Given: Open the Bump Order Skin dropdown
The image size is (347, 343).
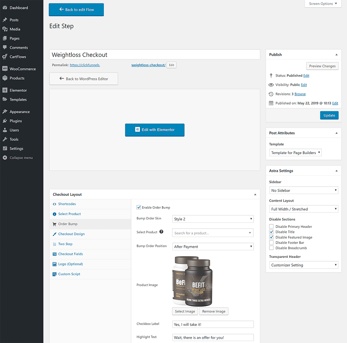Looking at the screenshot, I should [x=213, y=218].
